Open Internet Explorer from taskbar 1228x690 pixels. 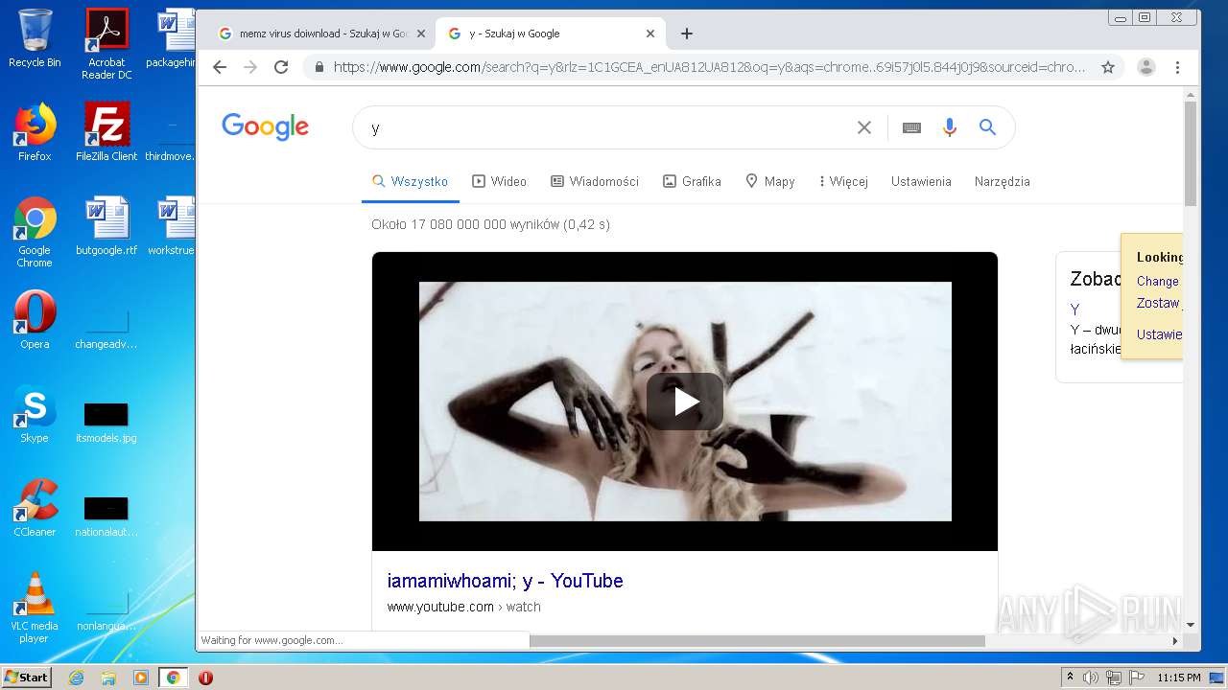[77, 678]
